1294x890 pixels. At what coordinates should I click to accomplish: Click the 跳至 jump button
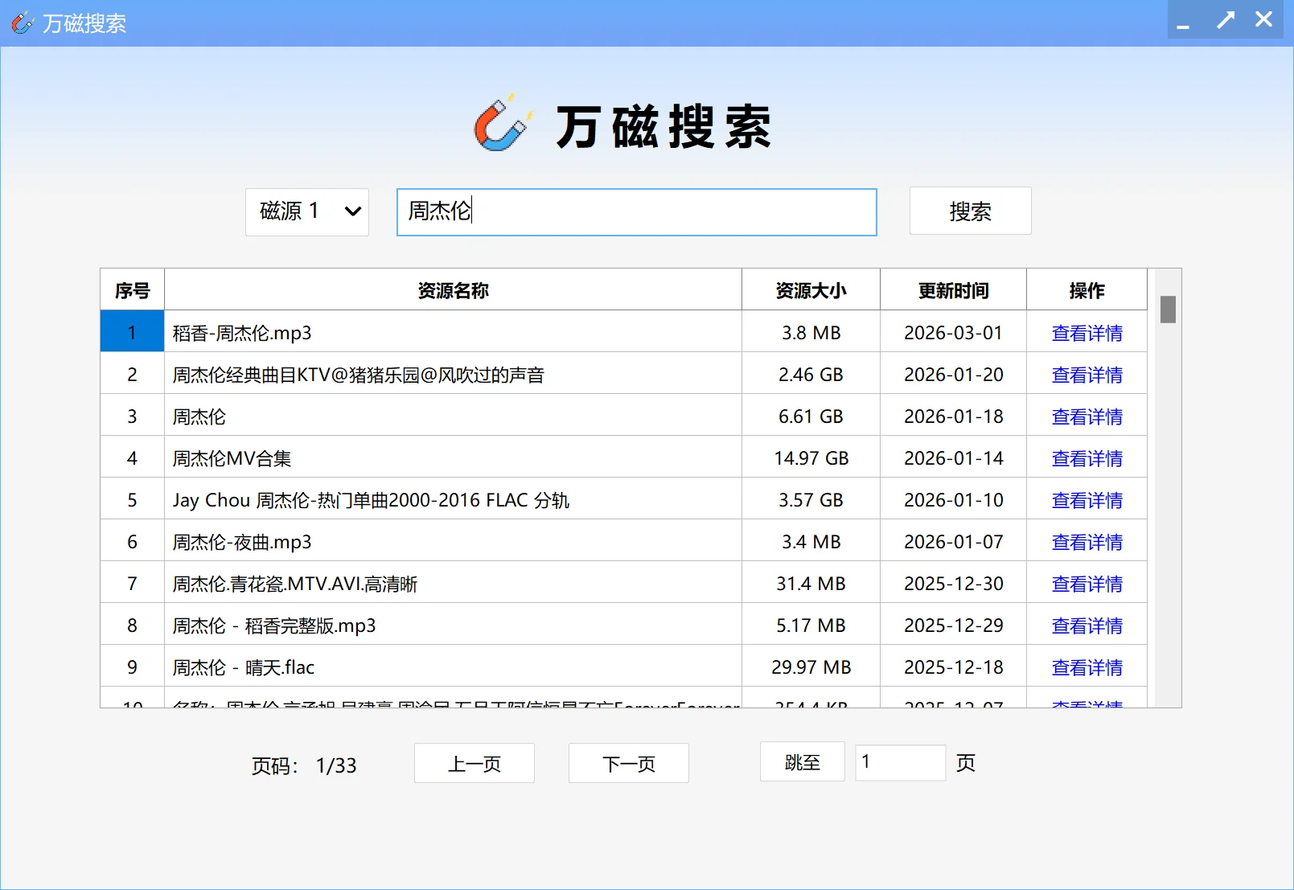pyautogui.click(x=803, y=761)
